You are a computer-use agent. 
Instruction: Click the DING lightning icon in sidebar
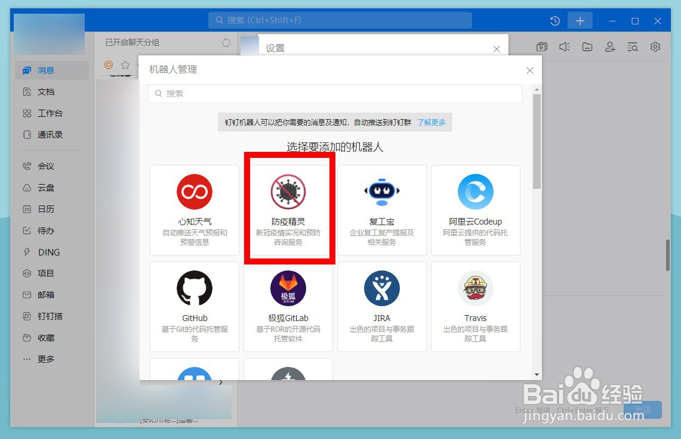click(x=27, y=252)
